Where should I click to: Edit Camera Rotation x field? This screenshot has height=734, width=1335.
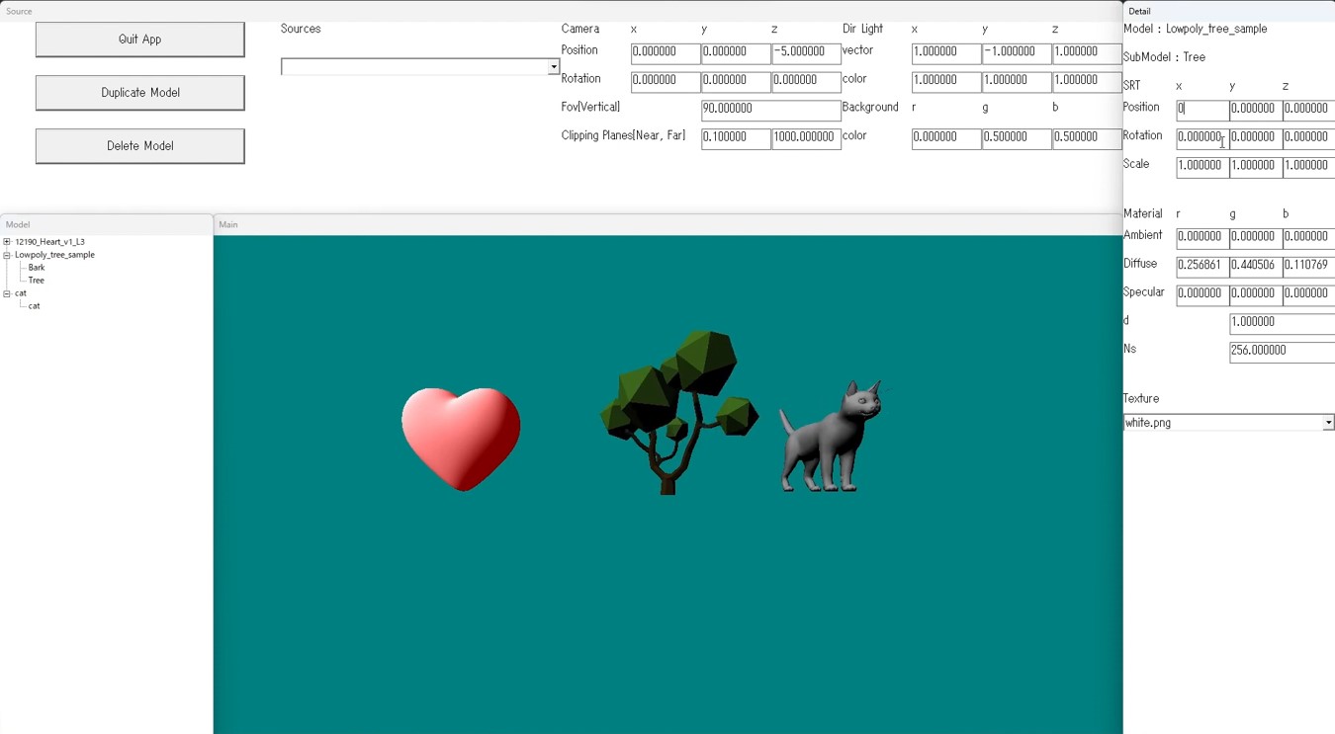666,81
